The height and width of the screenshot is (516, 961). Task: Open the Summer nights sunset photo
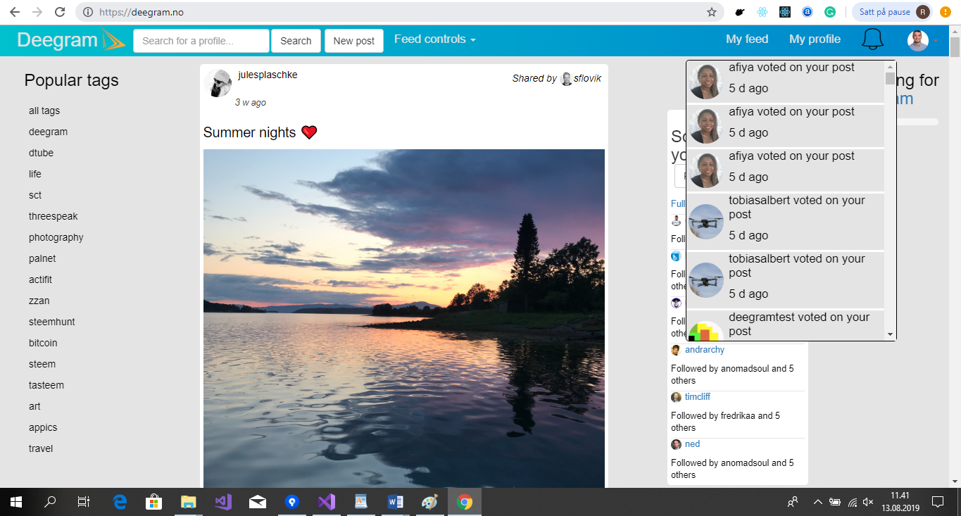(x=404, y=318)
